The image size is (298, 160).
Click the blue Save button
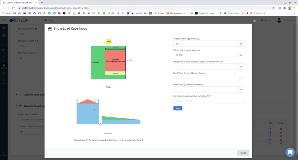178,108
